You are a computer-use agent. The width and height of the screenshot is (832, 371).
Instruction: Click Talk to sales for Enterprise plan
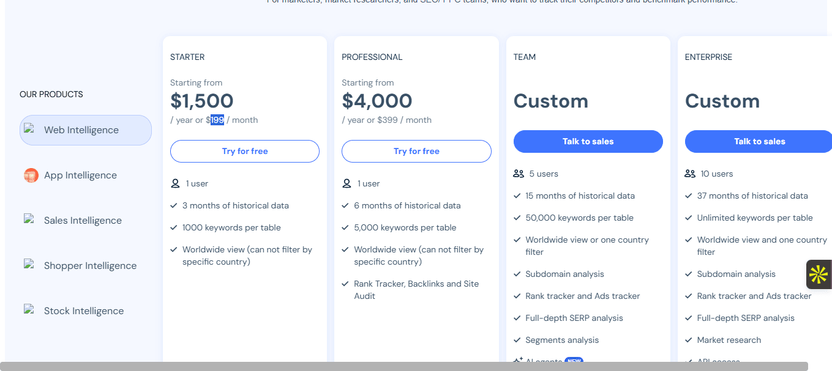point(759,141)
